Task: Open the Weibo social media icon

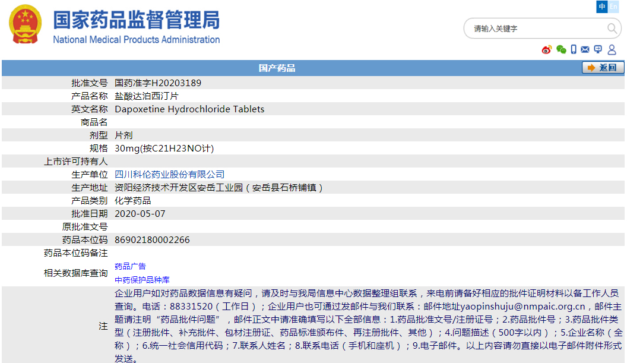Action: point(547,50)
